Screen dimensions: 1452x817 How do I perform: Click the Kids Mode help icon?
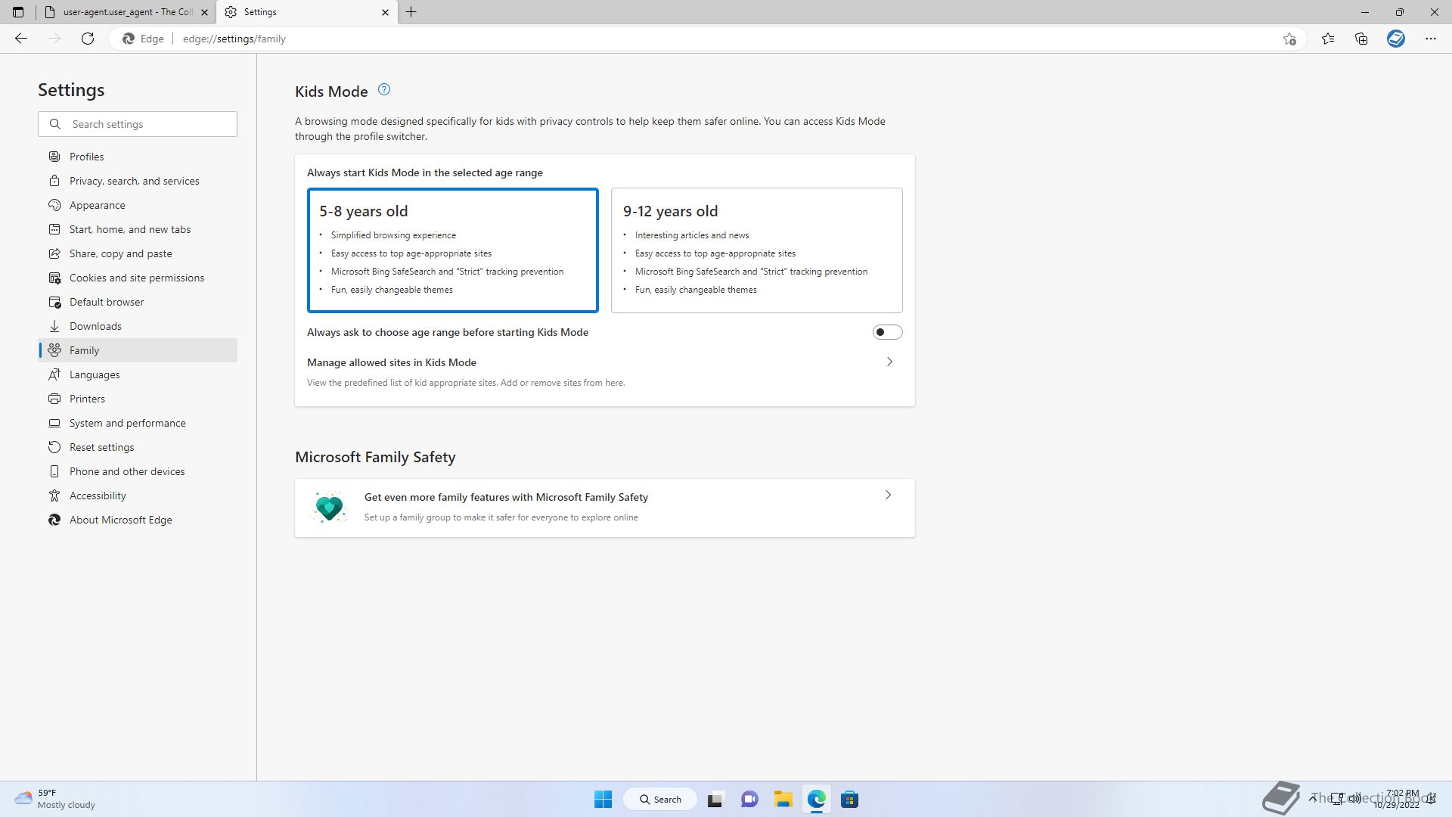[x=384, y=89]
